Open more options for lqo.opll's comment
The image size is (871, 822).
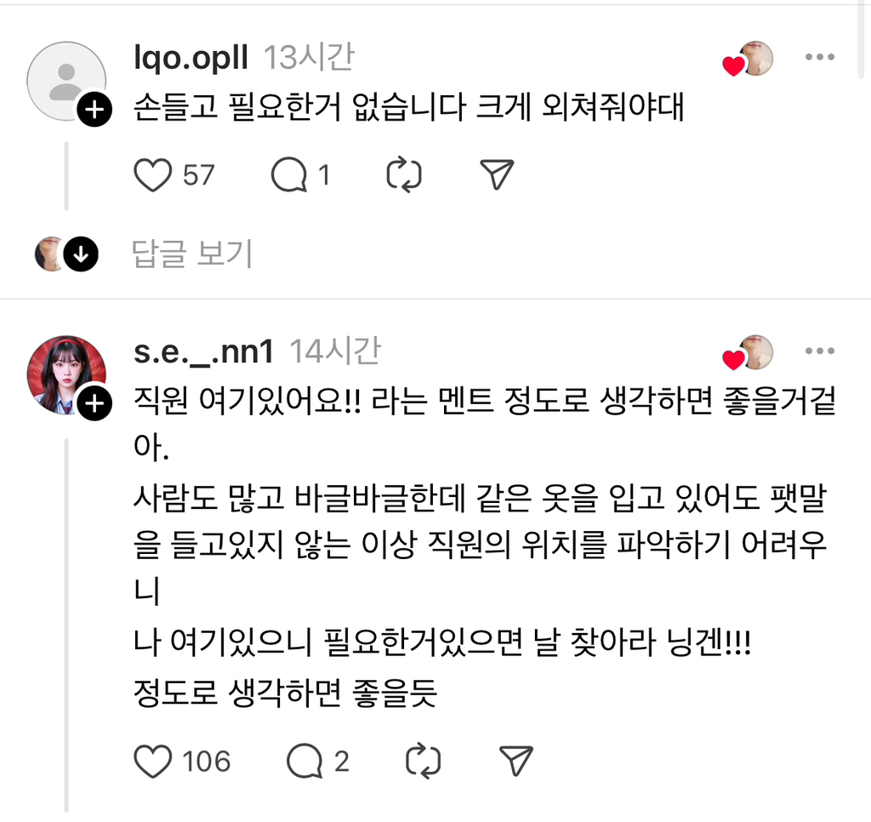point(820,57)
